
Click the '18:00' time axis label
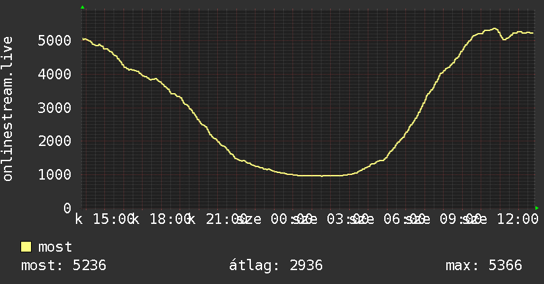(x=170, y=219)
